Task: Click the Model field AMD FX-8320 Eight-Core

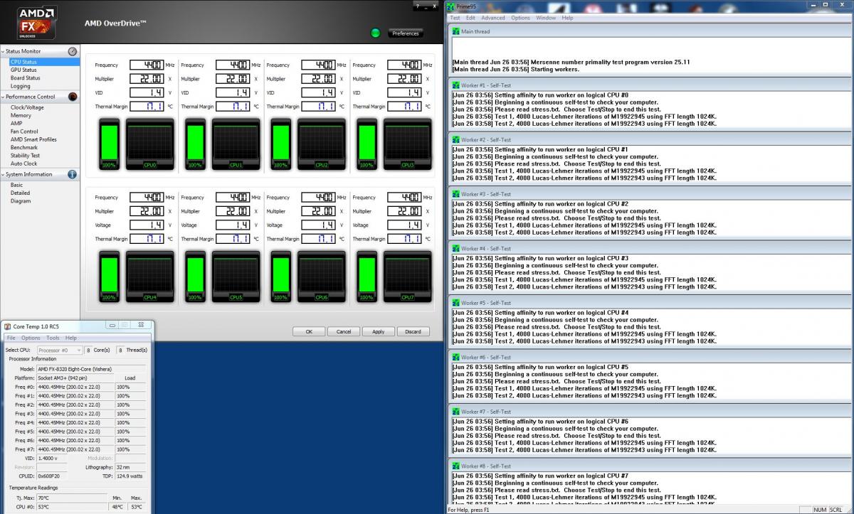Action: coord(90,369)
